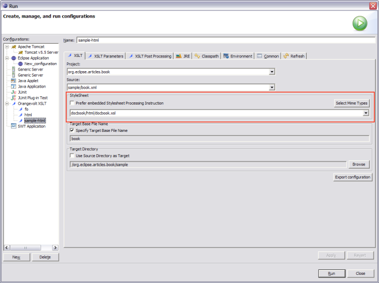This screenshot has width=379, height=283.
Task: Click the Export configuration button
Action: tap(353, 177)
